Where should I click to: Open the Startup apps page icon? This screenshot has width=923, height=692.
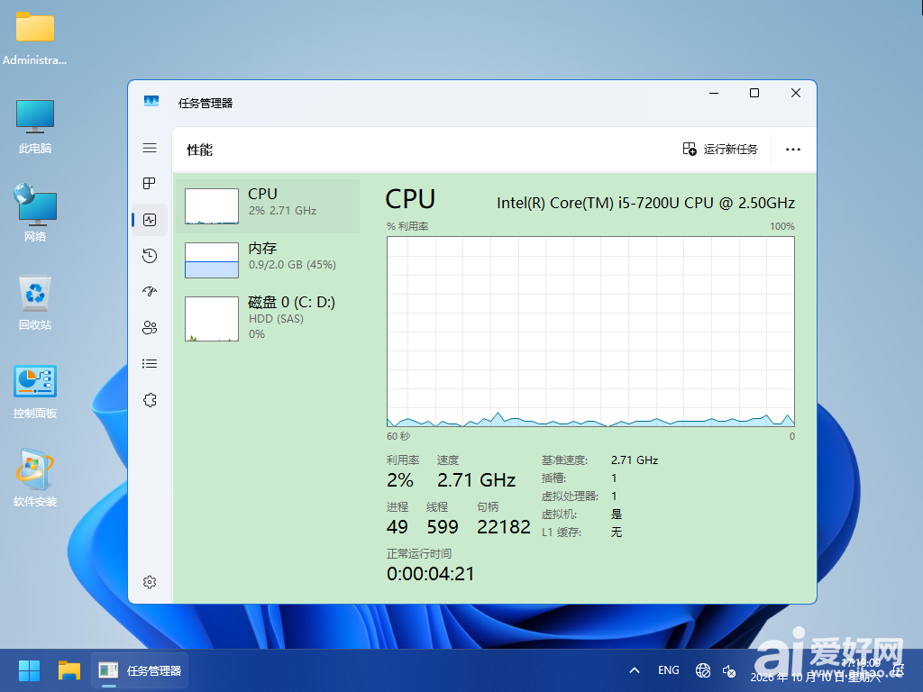[150, 291]
